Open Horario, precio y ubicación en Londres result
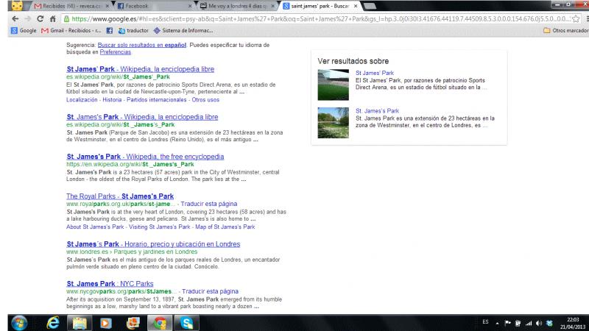The height and width of the screenshot is (331, 589). pos(153,244)
